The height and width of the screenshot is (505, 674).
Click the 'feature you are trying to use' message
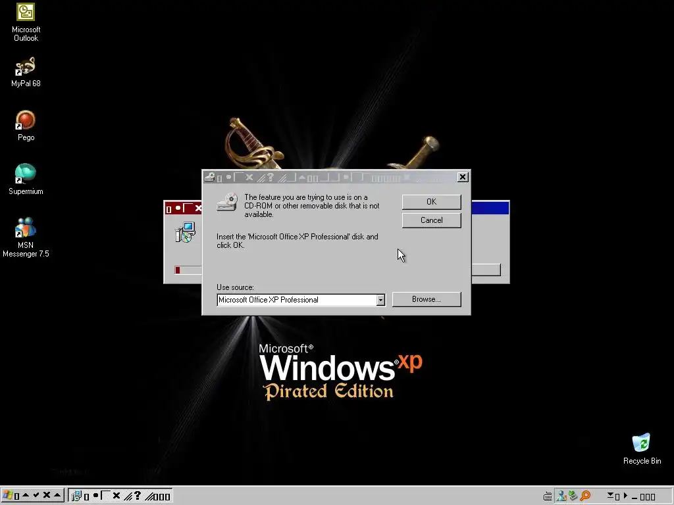click(311, 206)
